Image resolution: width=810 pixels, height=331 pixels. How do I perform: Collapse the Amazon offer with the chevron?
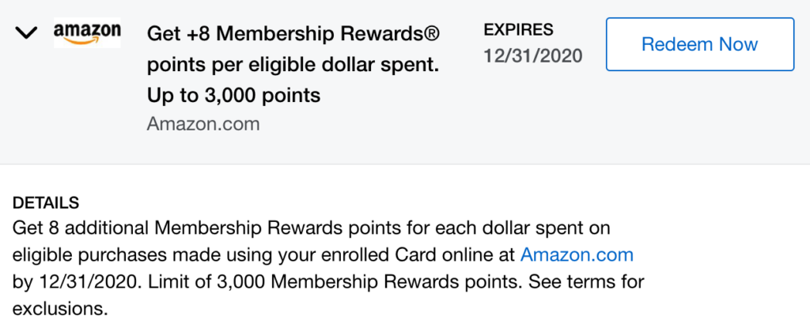pos(26,33)
